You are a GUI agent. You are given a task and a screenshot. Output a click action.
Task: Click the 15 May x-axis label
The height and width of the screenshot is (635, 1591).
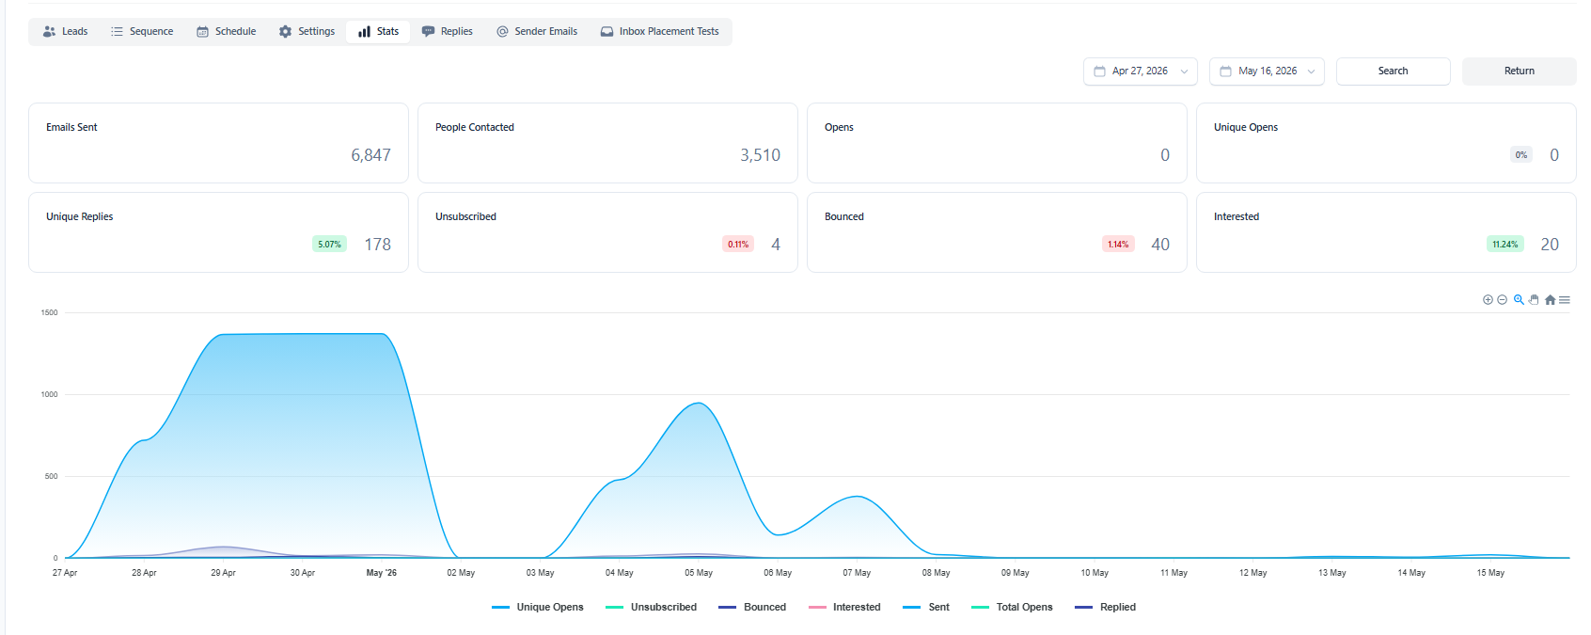coord(1490,573)
